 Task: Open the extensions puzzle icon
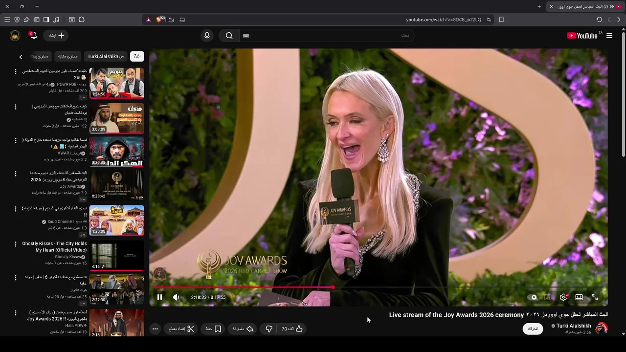tap(82, 20)
